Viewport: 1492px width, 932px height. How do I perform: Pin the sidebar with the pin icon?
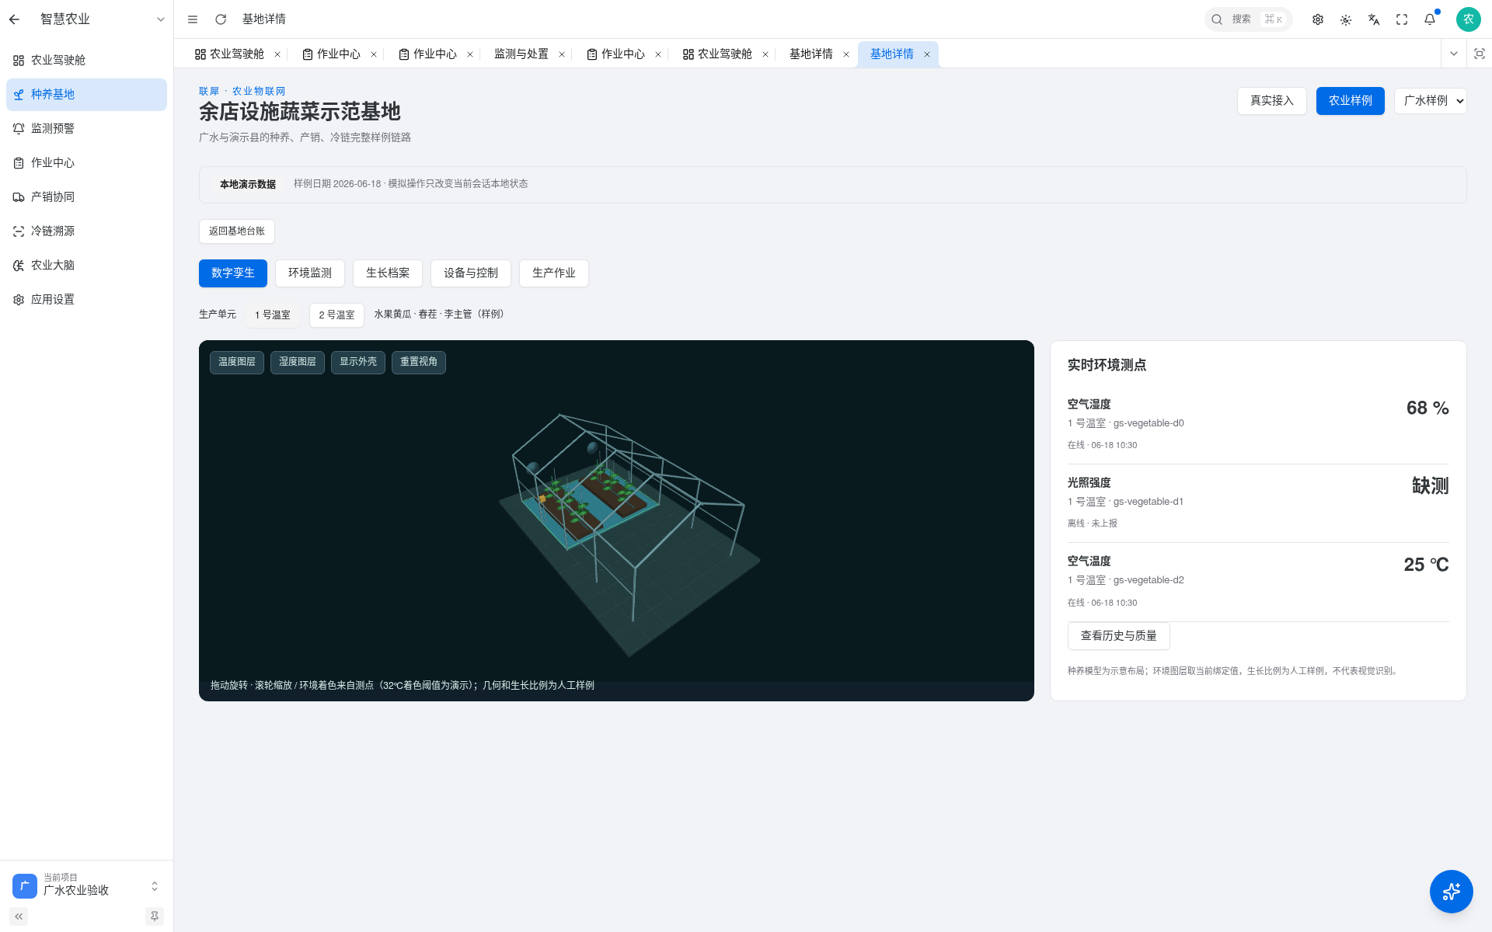click(155, 916)
